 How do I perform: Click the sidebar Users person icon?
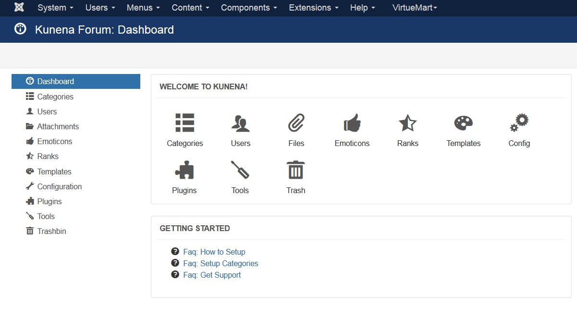coord(30,111)
